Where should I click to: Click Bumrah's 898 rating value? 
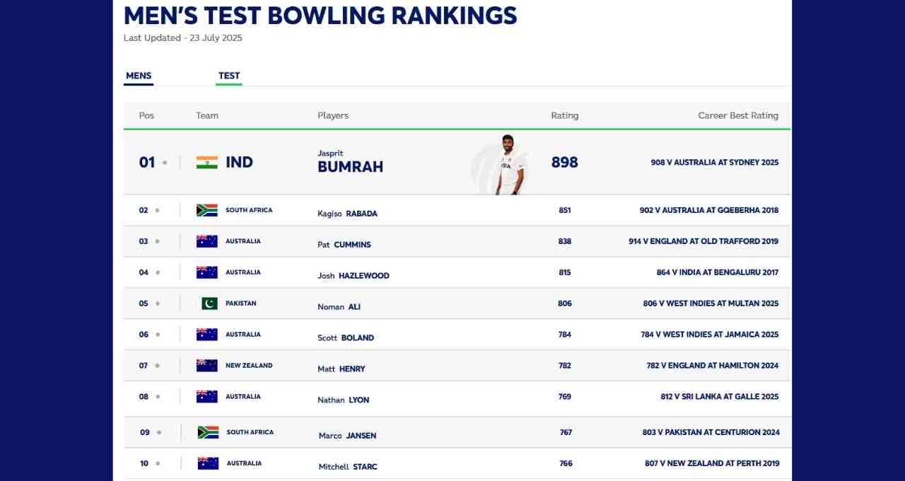(565, 162)
